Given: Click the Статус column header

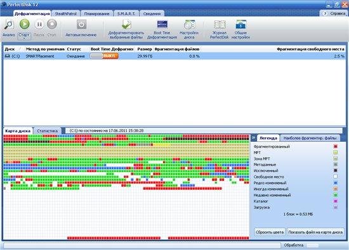Looking at the screenshot, I should point(74,49).
